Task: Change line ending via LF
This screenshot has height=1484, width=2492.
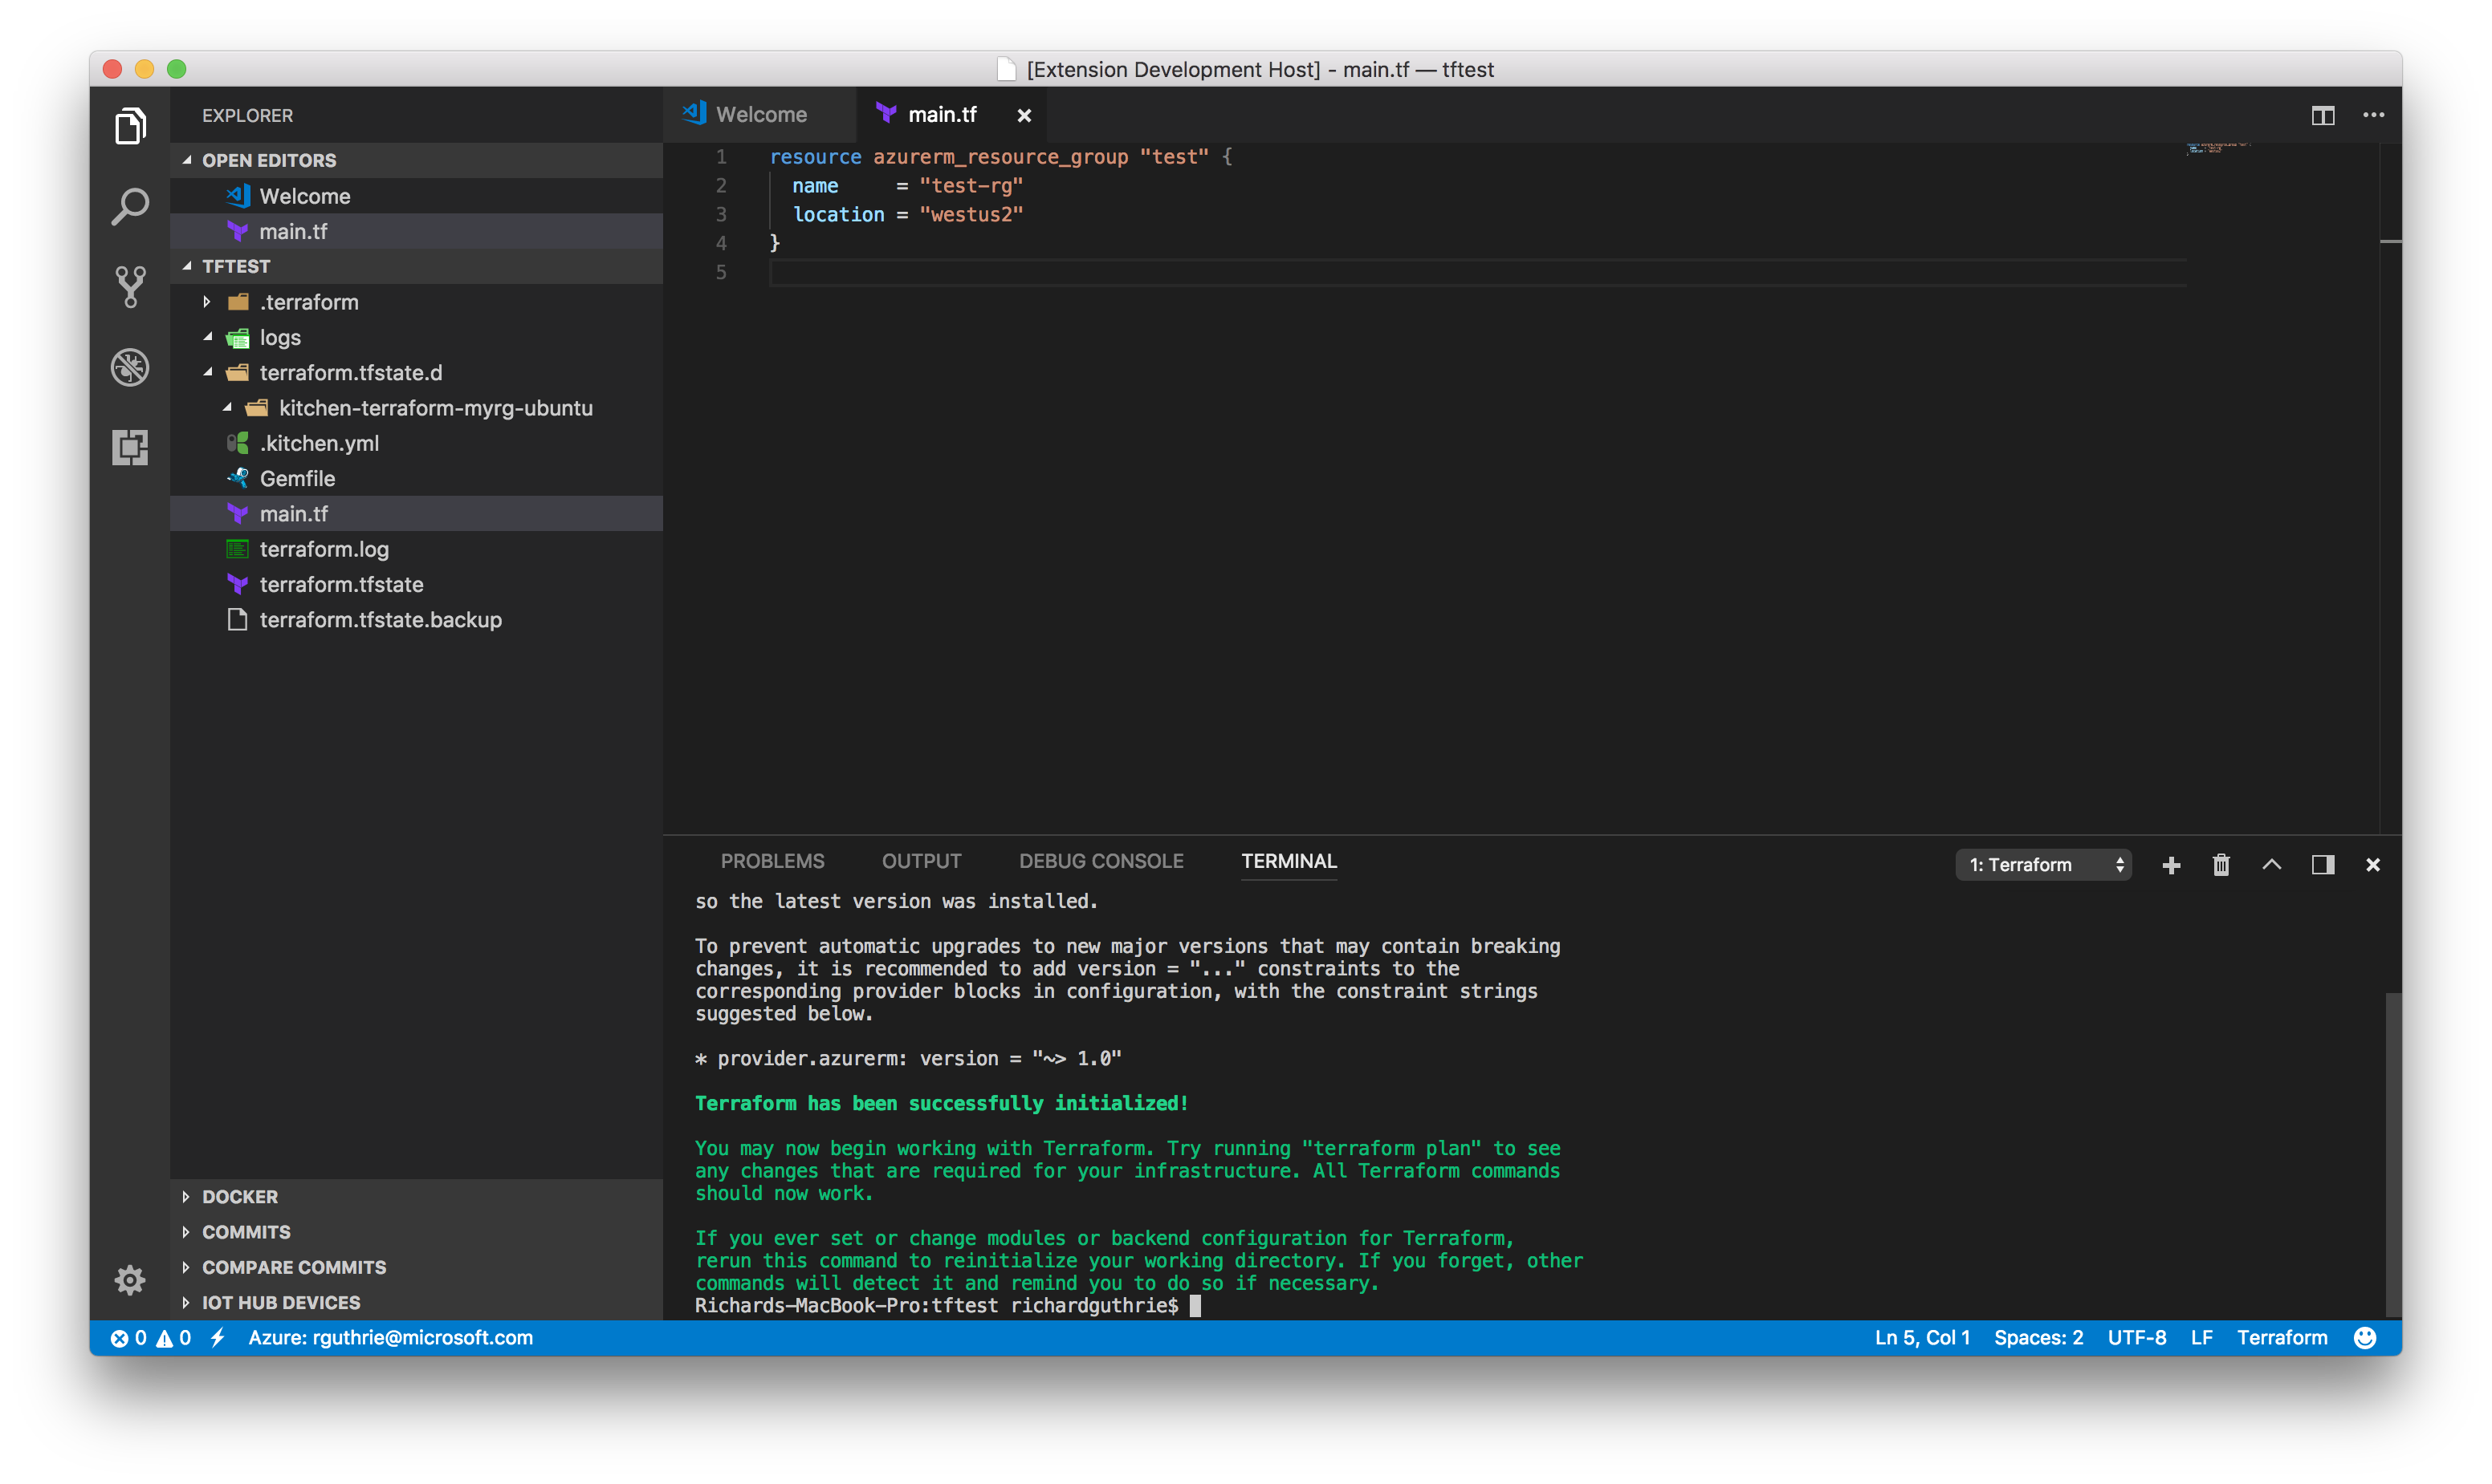Action: click(2201, 1338)
